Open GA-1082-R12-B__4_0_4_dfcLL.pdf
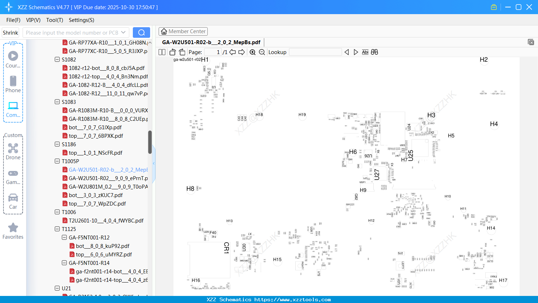This screenshot has height=303, width=538. point(108,85)
